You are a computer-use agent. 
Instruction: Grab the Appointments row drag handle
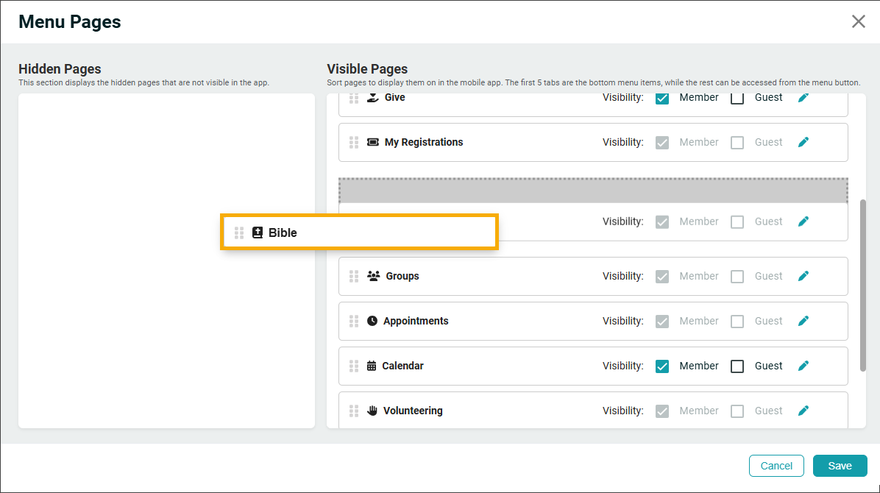[354, 321]
